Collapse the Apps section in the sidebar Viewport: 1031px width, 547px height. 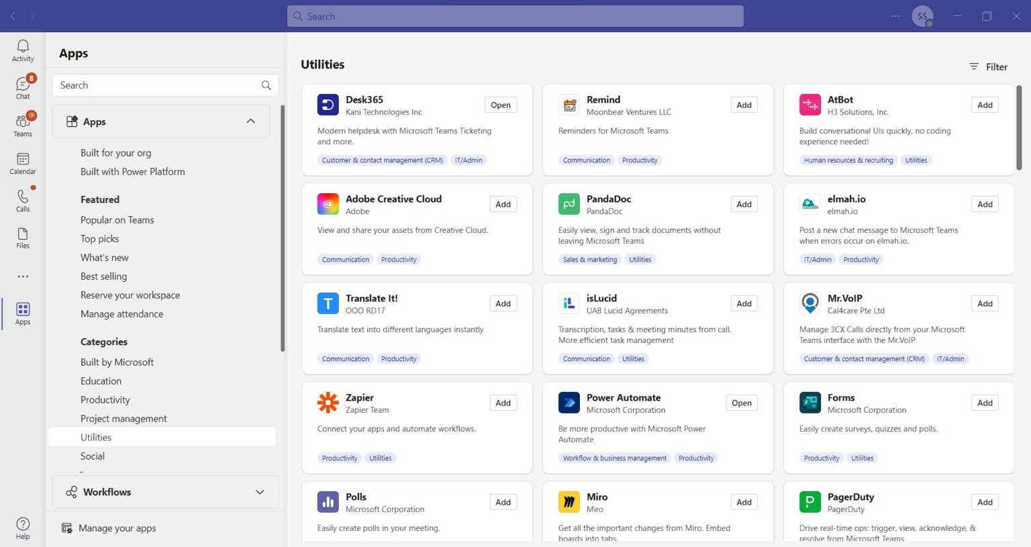point(250,121)
